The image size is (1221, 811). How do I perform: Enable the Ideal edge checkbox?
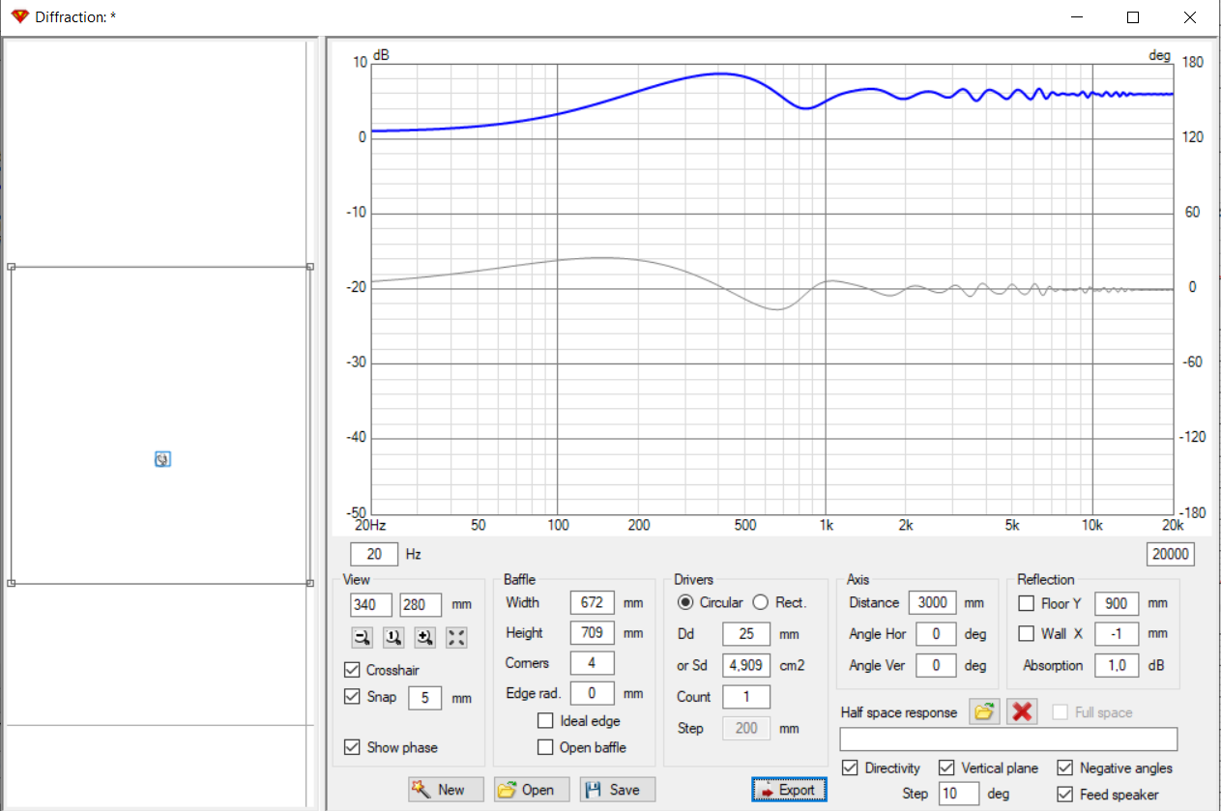(545, 721)
